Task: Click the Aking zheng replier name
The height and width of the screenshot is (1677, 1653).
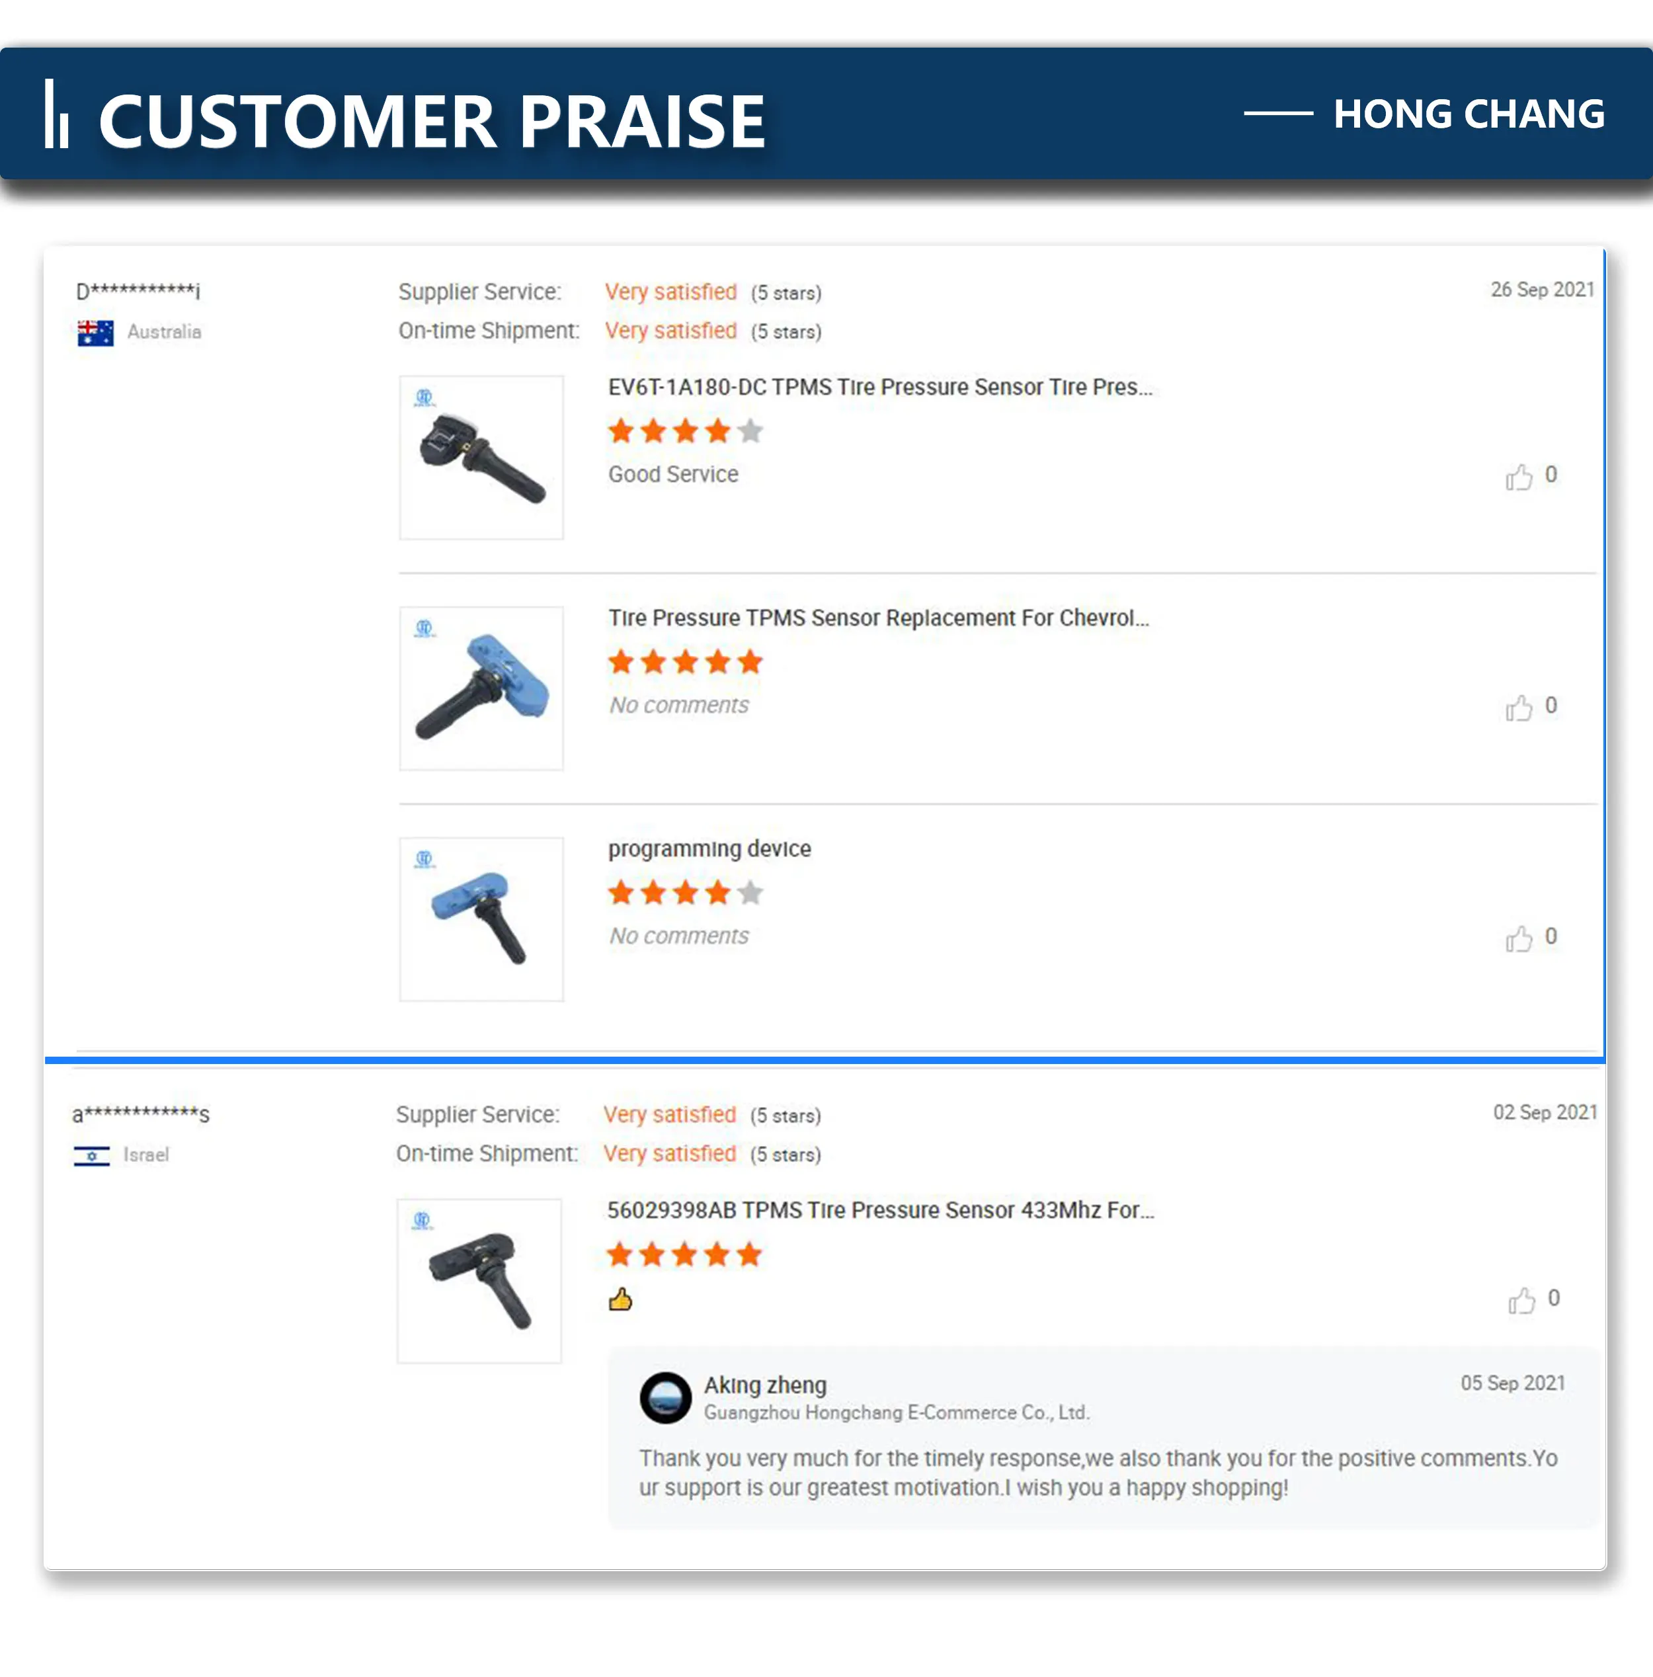Action: (x=764, y=1385)
